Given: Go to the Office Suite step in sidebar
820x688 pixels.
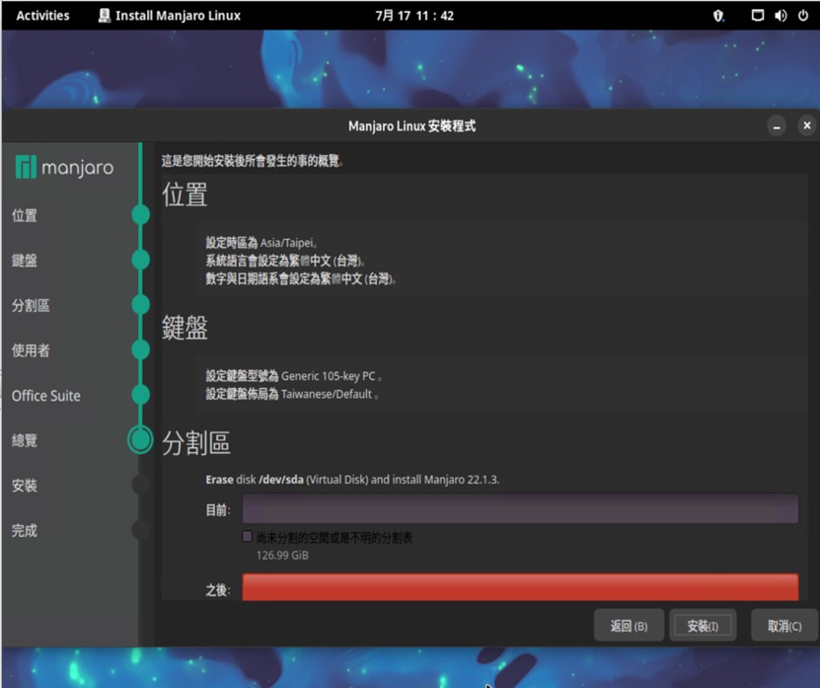Looking at the screenshot, I should point(46,396).
